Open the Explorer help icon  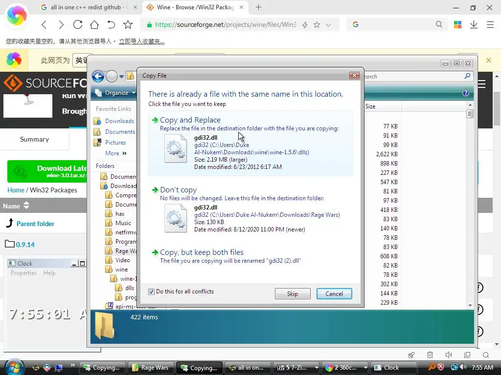click(x=466, y=93)
